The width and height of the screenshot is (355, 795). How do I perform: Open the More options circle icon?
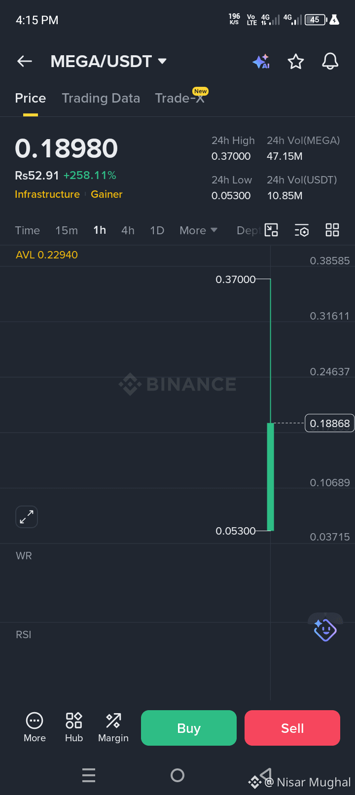click(x=35, y=728)
